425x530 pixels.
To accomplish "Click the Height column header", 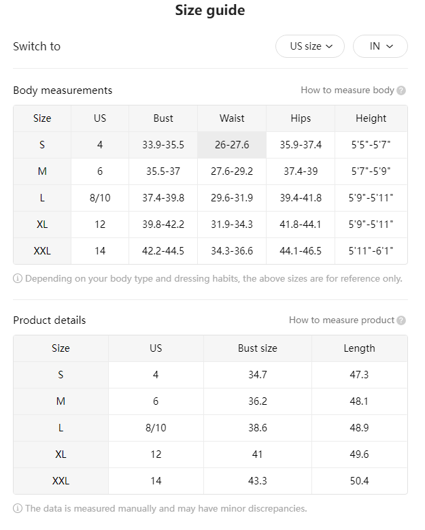I will pos(371,118).
